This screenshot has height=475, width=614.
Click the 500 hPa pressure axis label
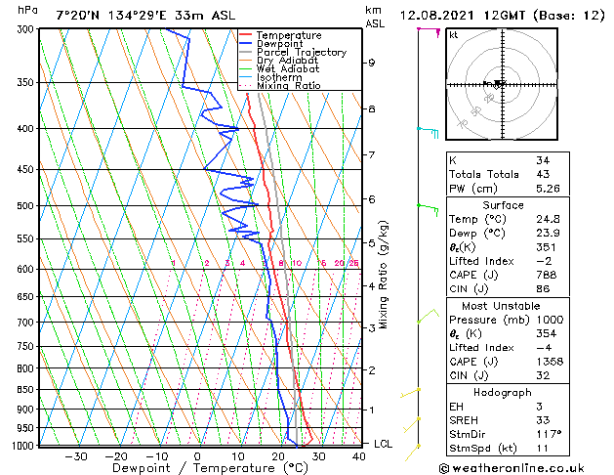tap(25, 206)
